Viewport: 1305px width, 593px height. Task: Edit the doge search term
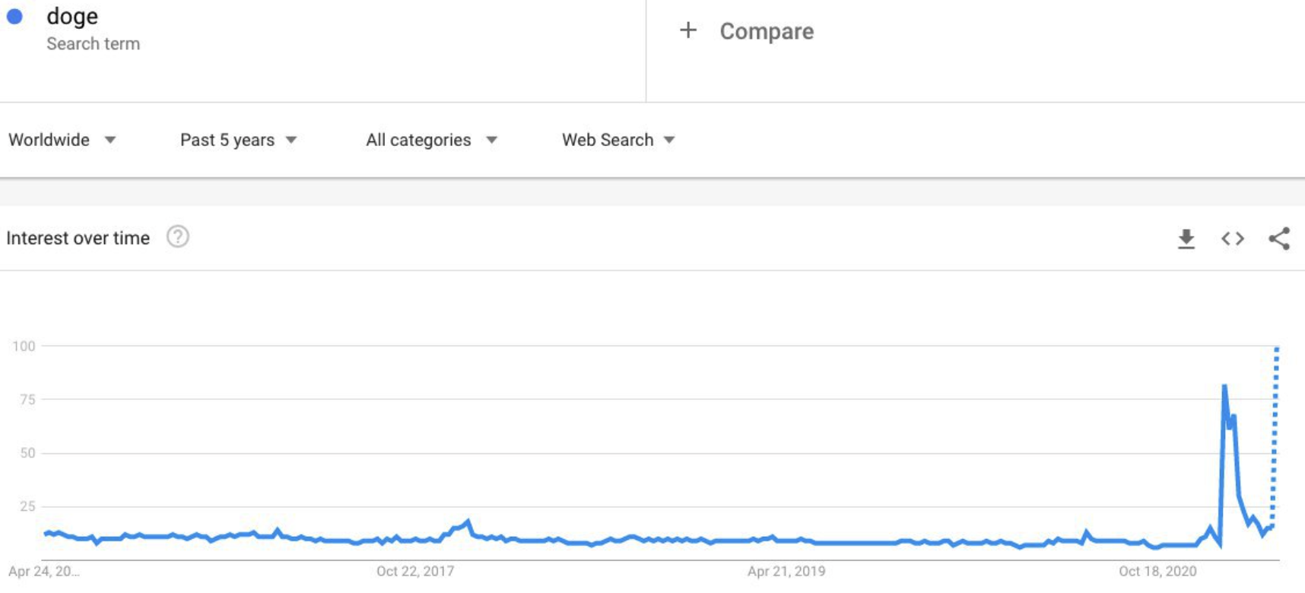[x=72, y=16]
